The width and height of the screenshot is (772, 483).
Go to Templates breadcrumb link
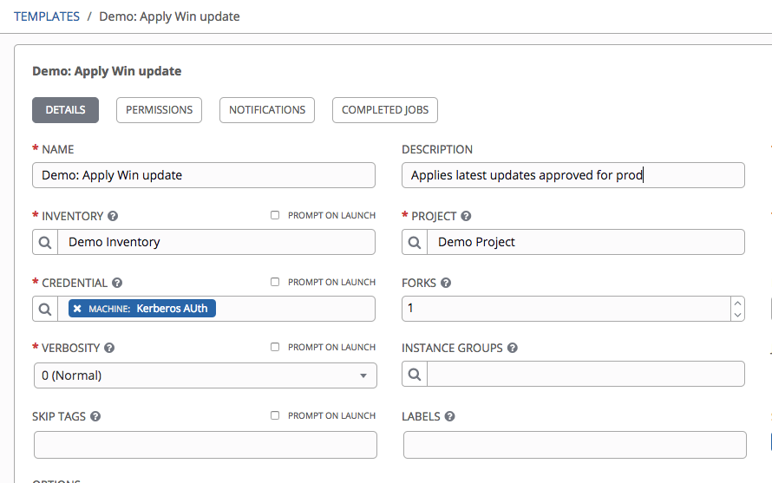47,16
